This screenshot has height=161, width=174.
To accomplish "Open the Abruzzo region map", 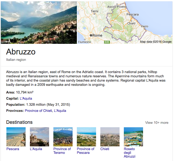I will coord(125,23).
